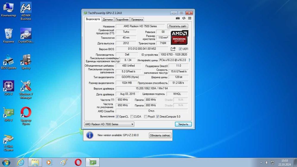The height and width of the screenshot is (167, 297).
Task: Click the AMD CrossFire Откл. value
Action: coord(152,111)
